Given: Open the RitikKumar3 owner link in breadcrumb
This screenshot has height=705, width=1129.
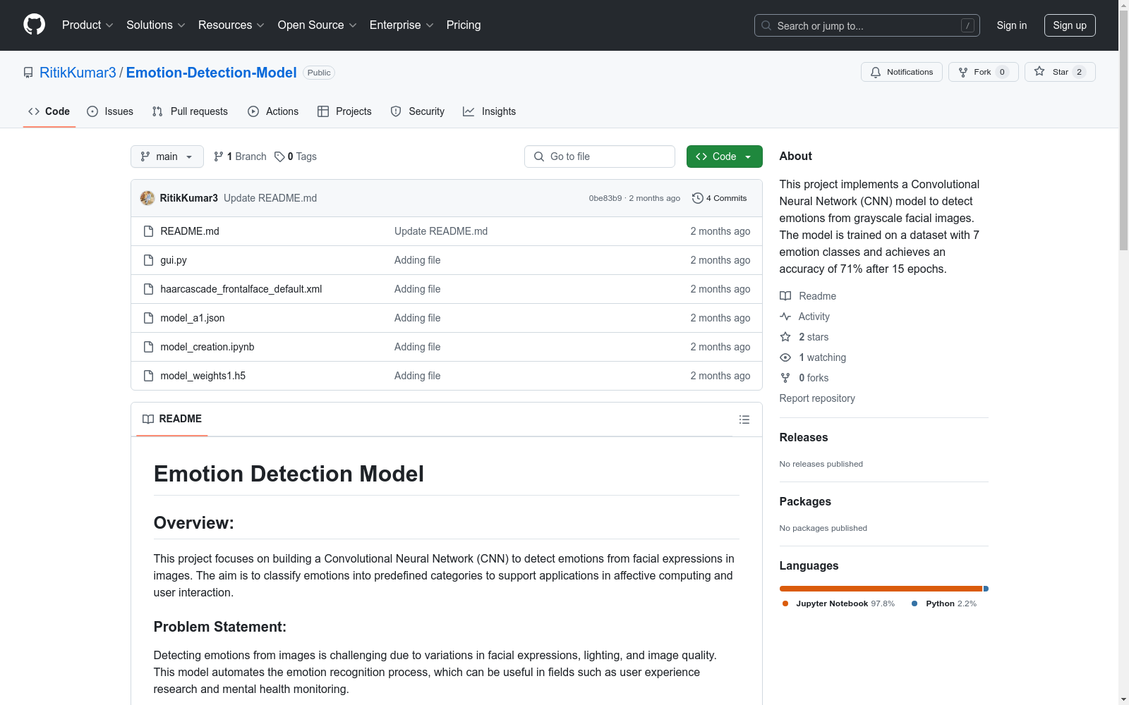Looking at the screenshot, I should coord(78,73).
